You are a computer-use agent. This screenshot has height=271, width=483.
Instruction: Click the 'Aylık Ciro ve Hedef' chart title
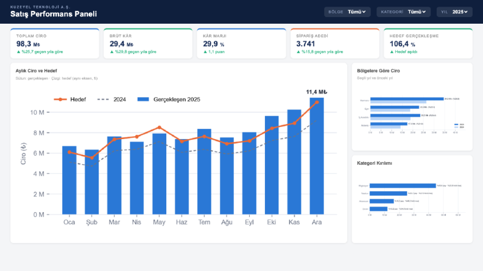[37, 70]
